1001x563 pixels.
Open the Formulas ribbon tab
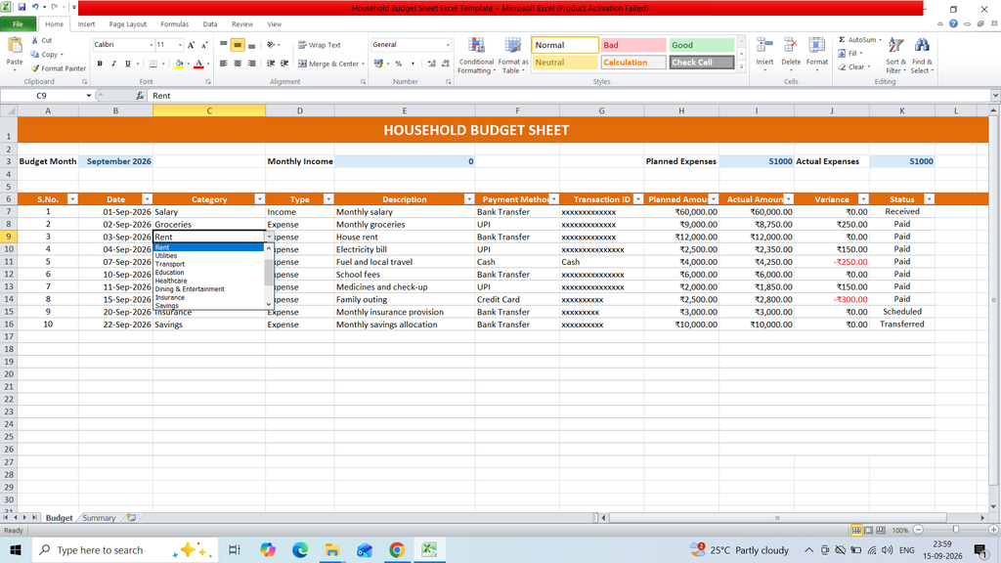pos(174,24)
